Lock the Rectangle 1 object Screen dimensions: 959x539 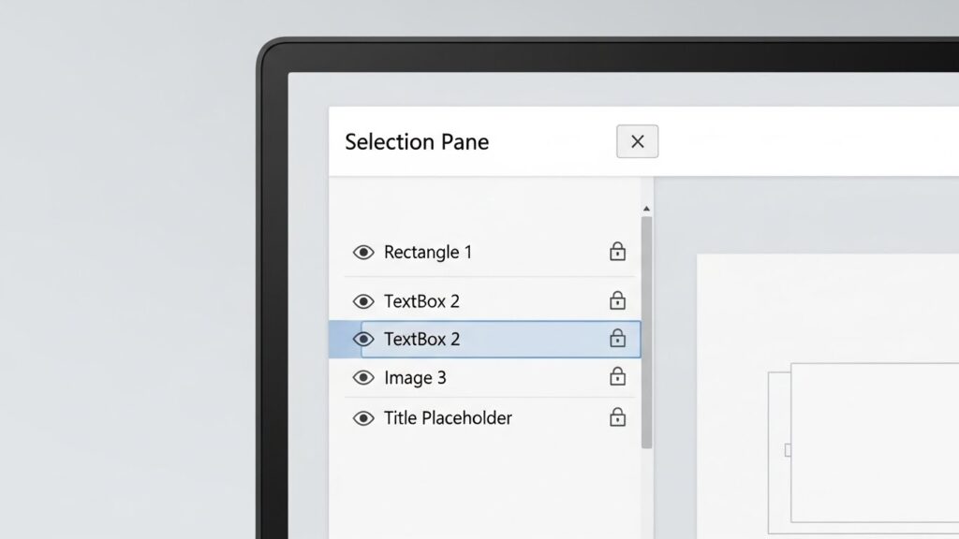[617, 252]
